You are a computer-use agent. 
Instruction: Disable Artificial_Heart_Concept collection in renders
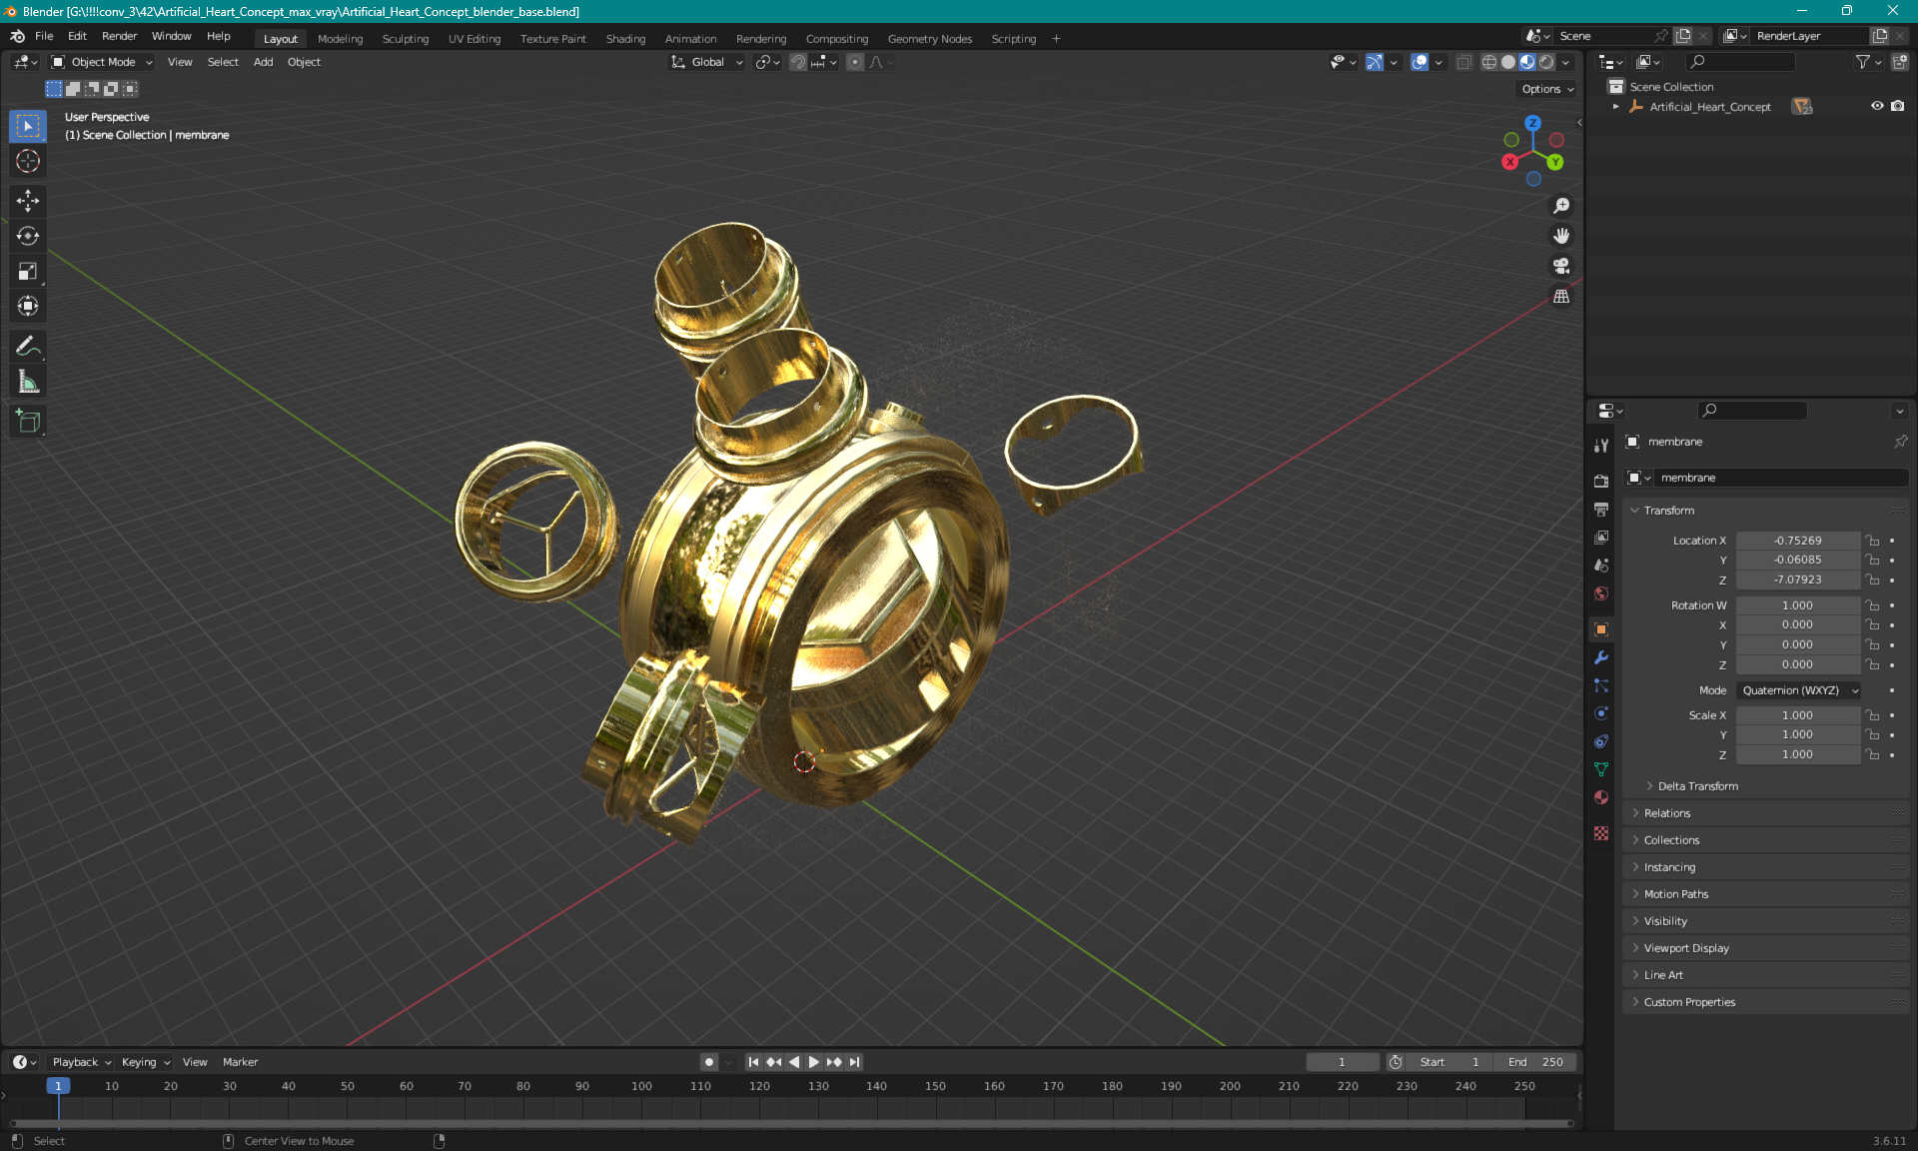pos(1898,106)
